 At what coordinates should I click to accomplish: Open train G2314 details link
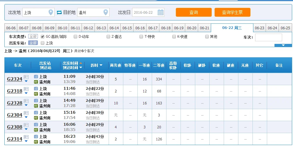[x=15, y=139]
